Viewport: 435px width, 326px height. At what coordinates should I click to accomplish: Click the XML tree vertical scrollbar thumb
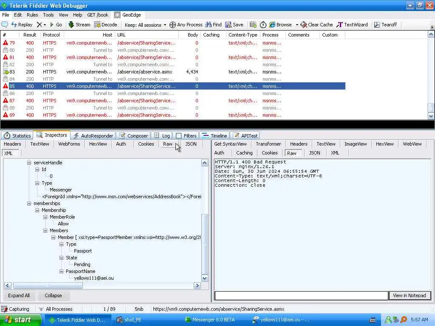[x=204, y=244]
